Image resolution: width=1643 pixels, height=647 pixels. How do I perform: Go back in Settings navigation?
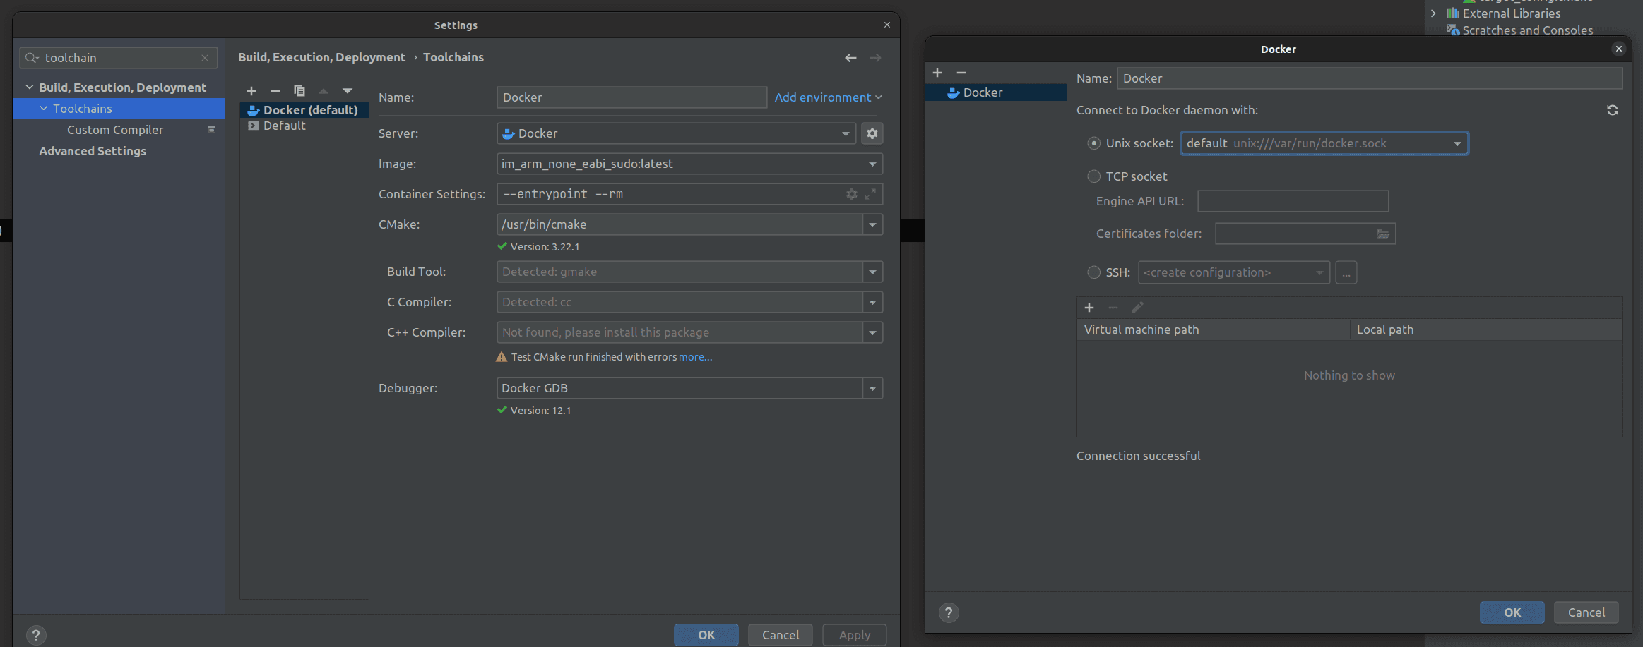click(x=850, y=58)
